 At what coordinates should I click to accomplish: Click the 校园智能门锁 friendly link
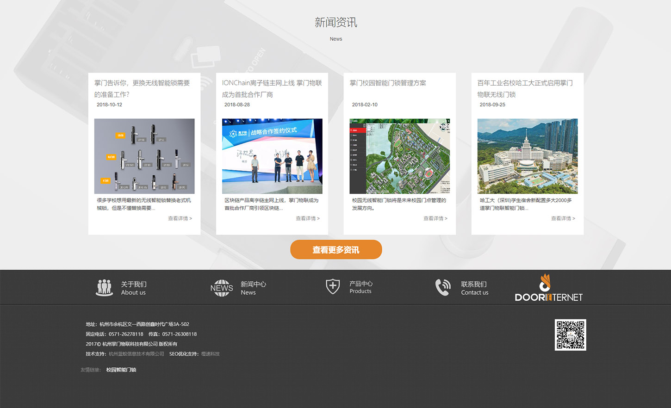tap(121, 370)
